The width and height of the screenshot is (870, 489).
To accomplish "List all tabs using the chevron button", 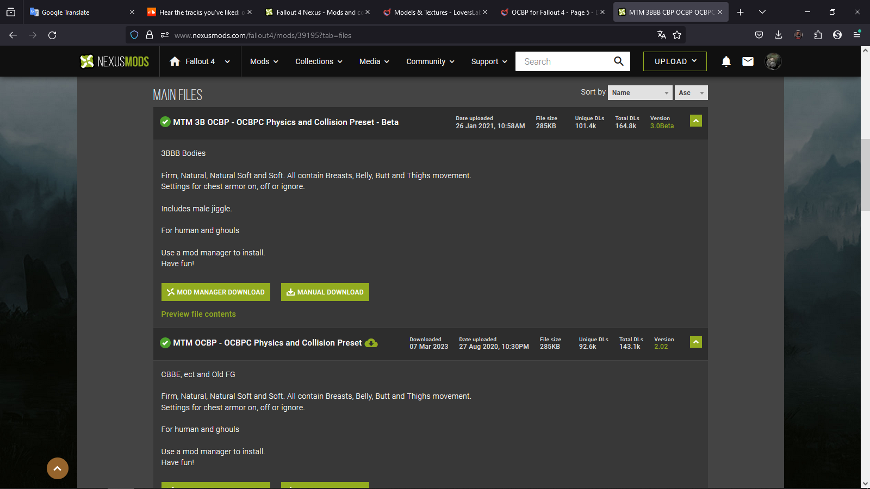I will (762, 12).
